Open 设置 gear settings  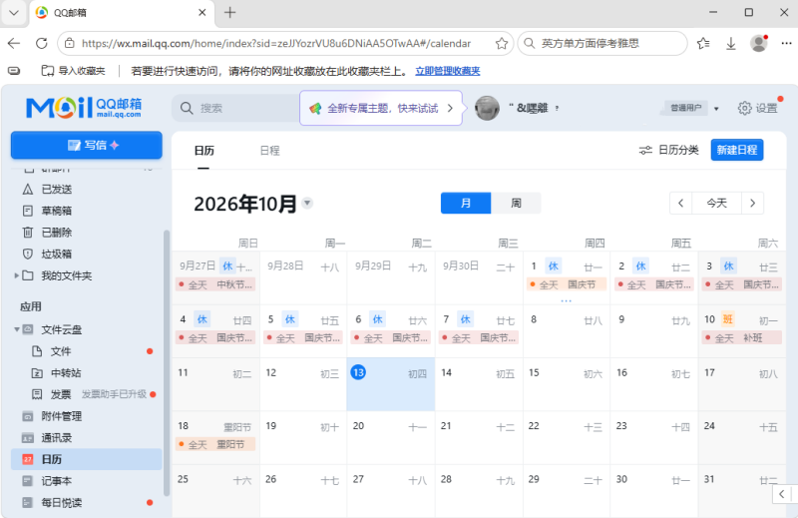click(x=758, y=108)
